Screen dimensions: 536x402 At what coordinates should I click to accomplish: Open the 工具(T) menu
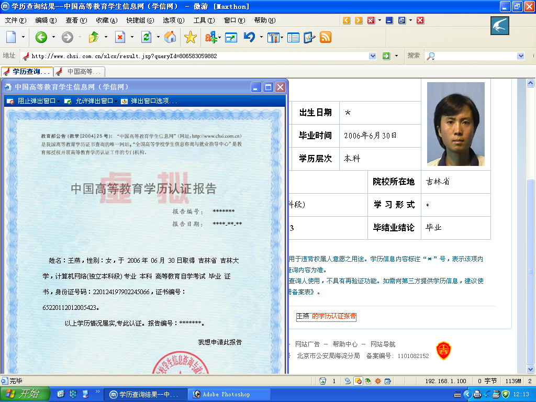tap(204, 20)
